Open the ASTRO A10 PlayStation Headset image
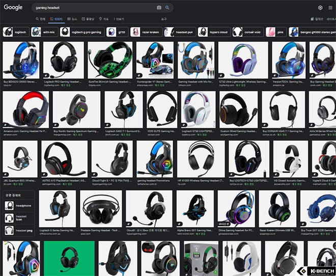The width and height of the screenshot is (336, 276). coord(65,159)
